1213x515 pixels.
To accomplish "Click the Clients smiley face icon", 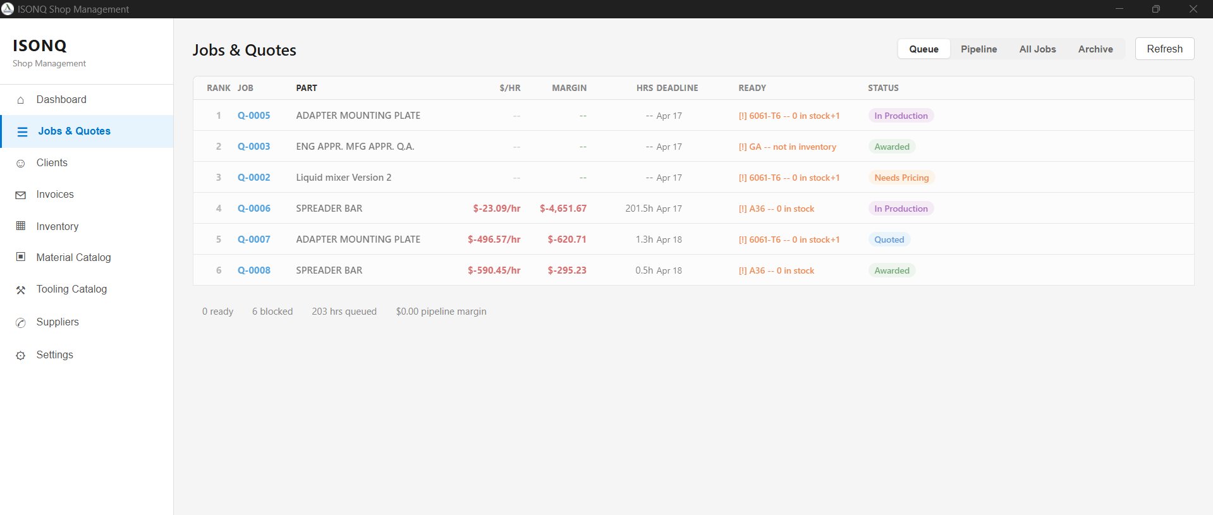I will pos(21,164).
